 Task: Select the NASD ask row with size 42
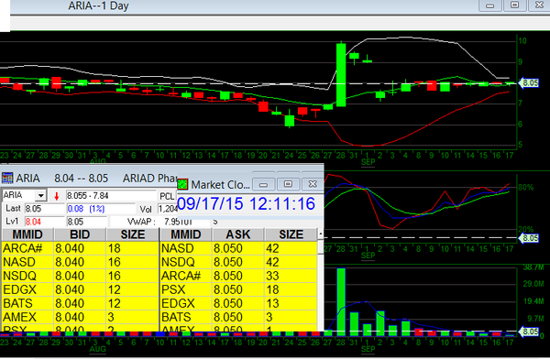238,248
